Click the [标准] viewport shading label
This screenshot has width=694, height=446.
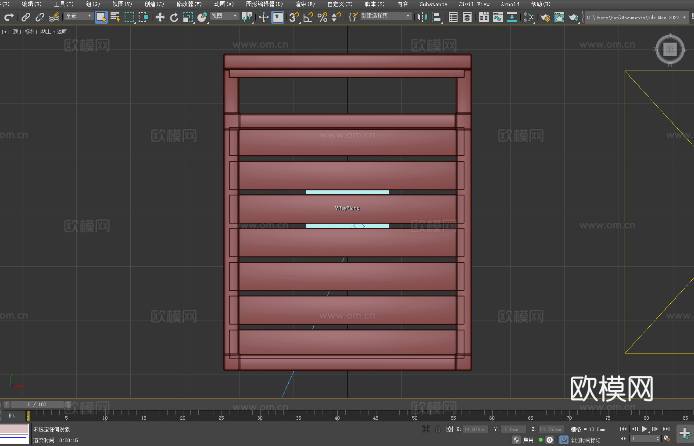30,32
